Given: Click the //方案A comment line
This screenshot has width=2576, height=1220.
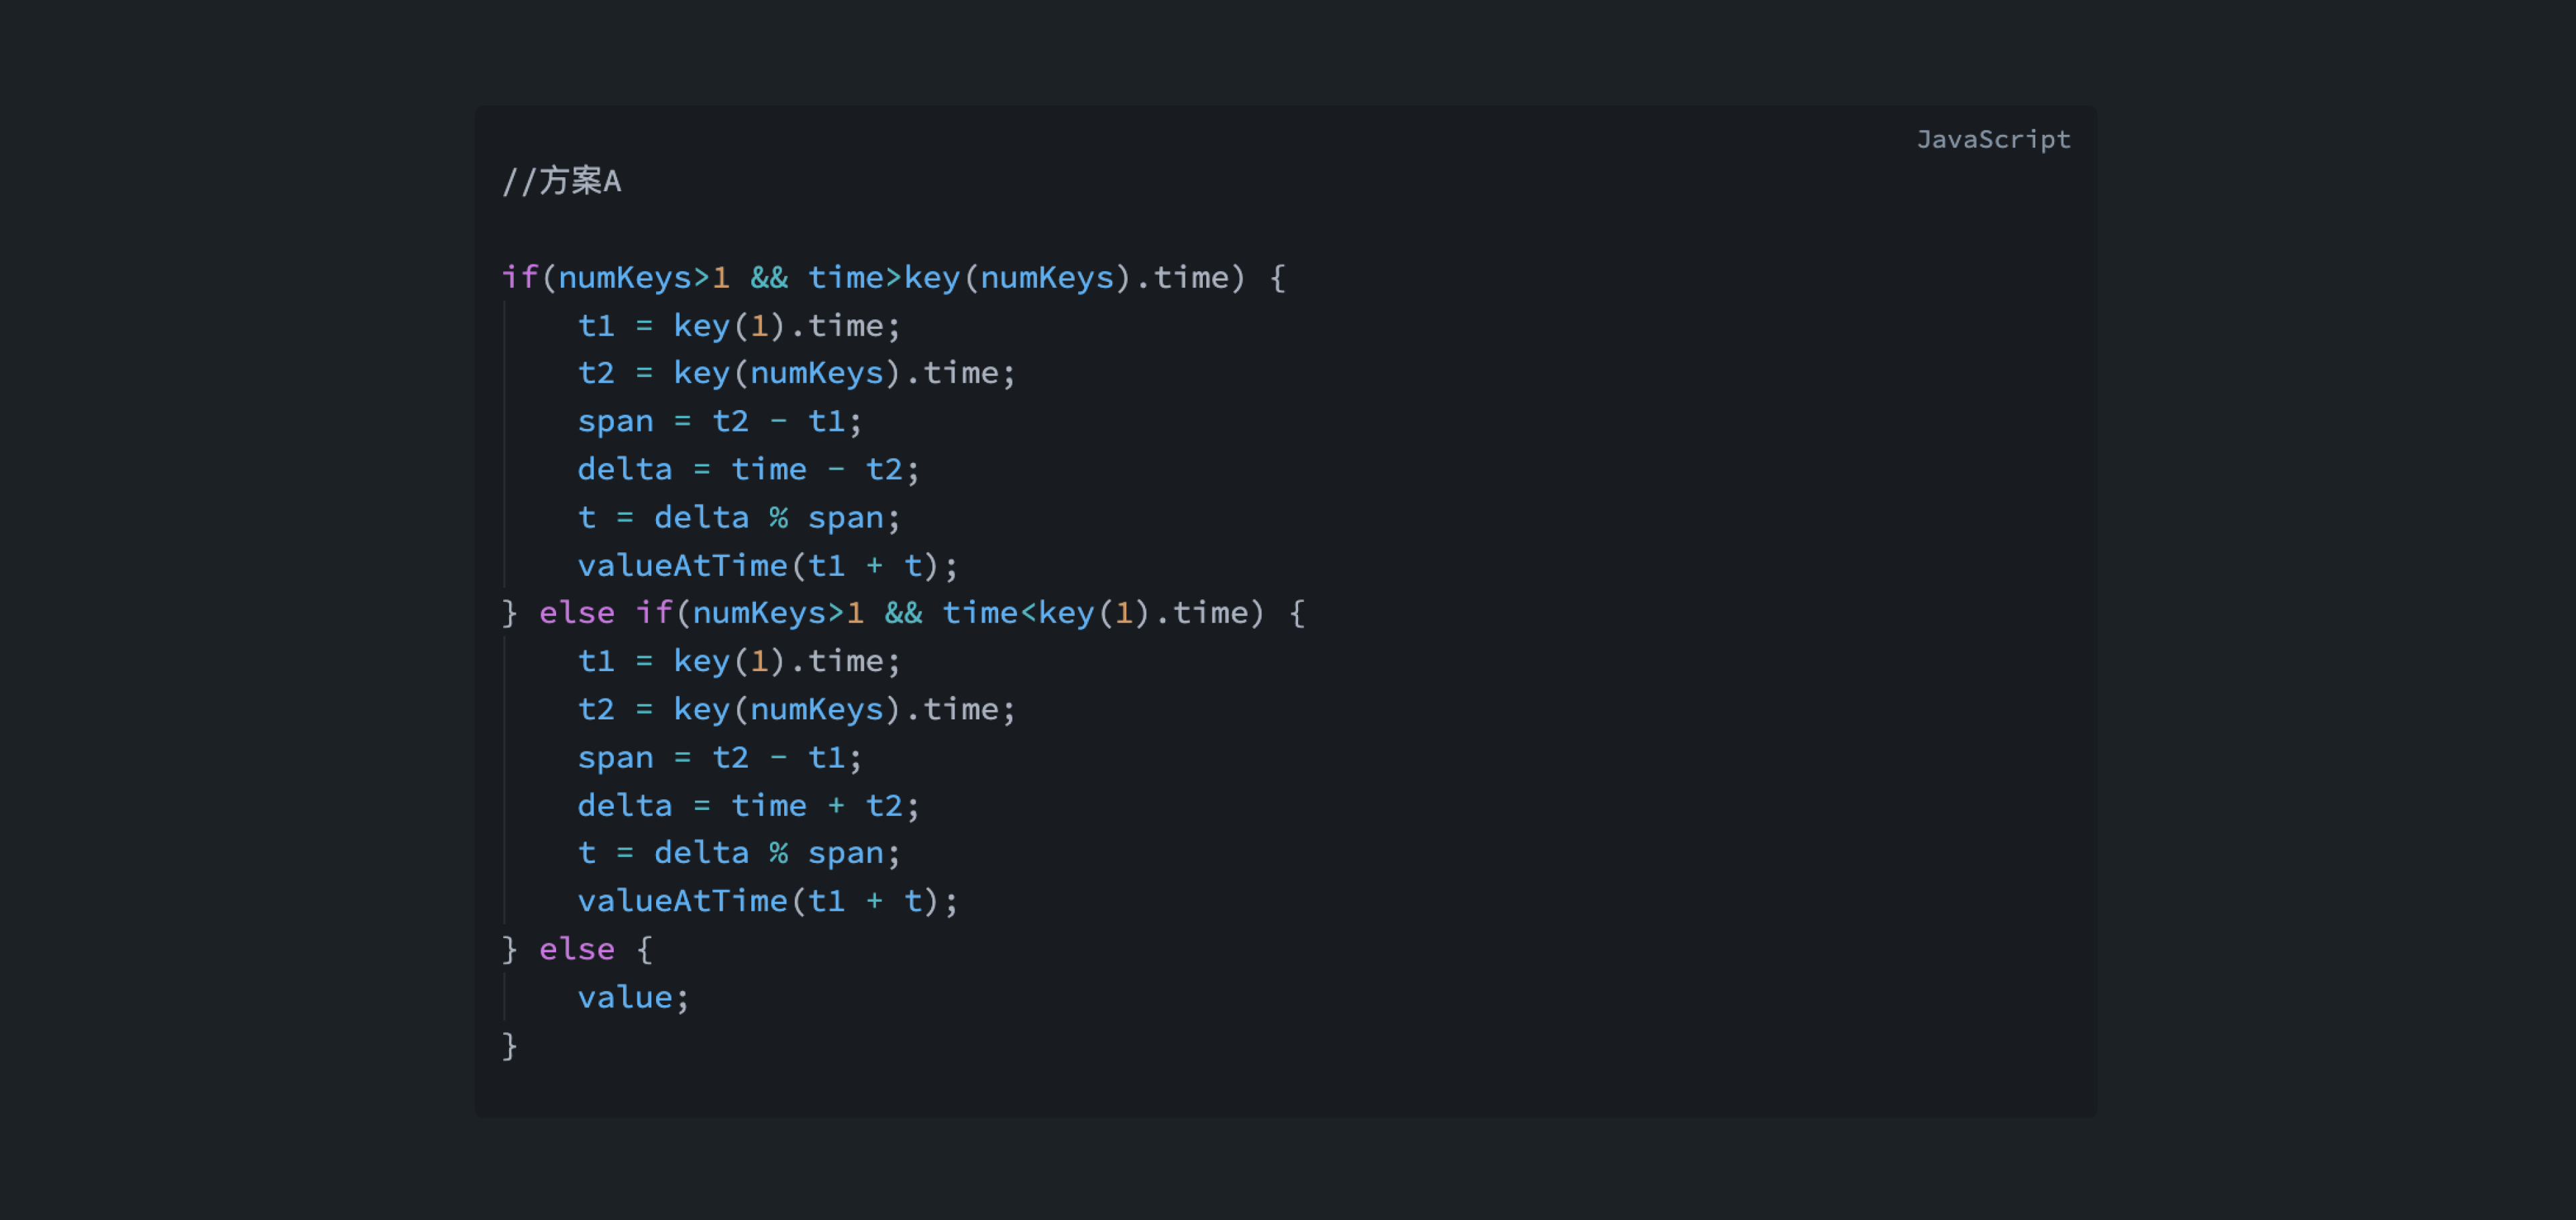Looking at the screenshot, I should [x=562, y=181].
